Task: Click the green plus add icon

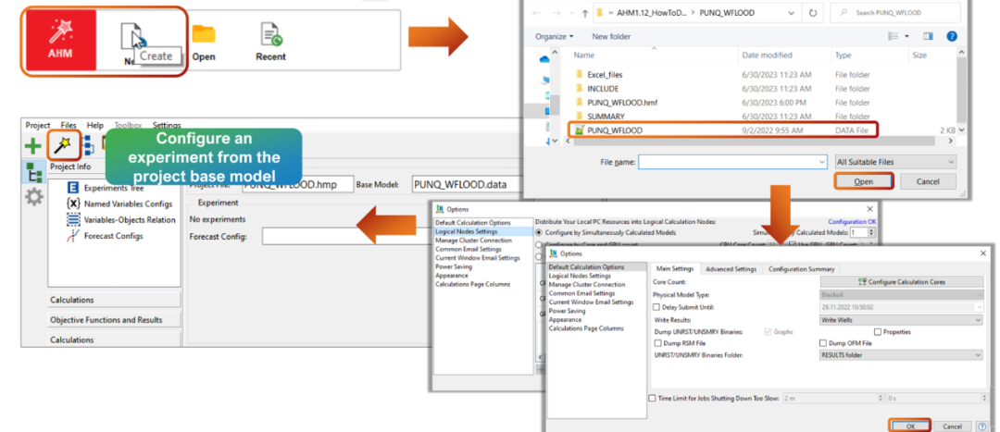Action: pos(33,145)
